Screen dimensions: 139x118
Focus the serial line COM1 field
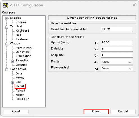[x=117, y=29]
